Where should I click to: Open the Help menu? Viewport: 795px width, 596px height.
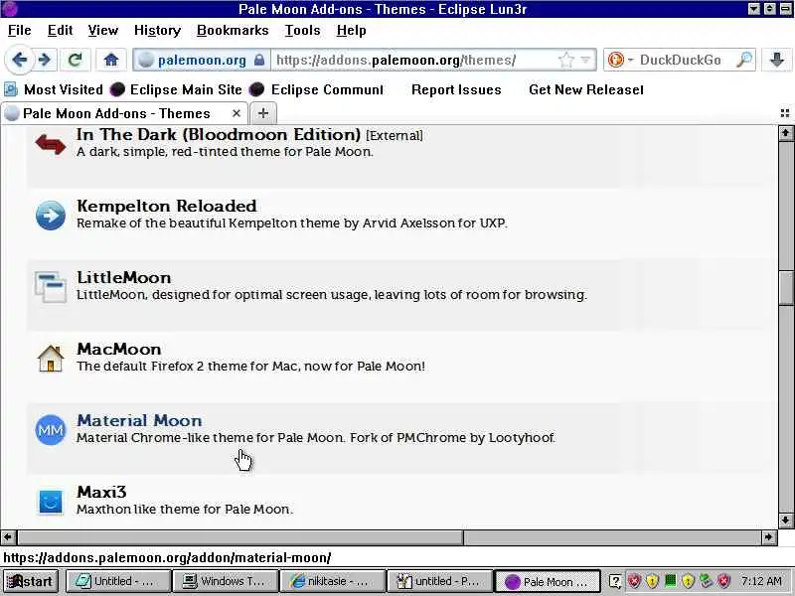coord(351,31)
